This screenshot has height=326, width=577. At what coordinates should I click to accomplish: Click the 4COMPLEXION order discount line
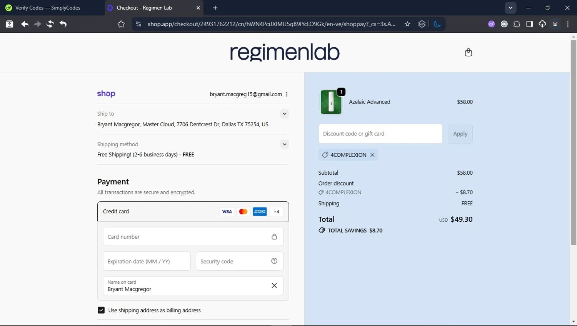[x=395, y=192]
